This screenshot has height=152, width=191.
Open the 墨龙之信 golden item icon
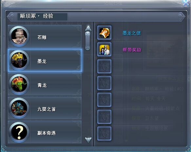click(x=104, y=33)
